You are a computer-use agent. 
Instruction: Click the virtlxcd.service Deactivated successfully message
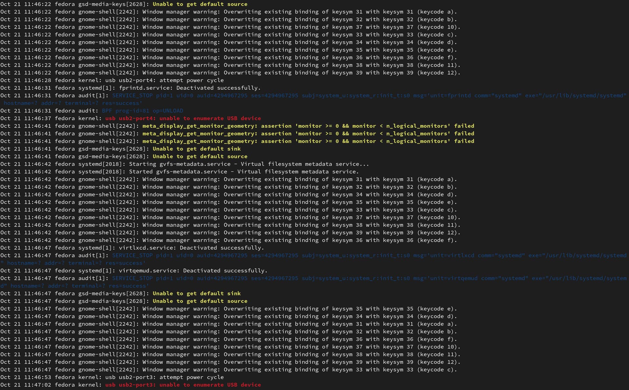click(191, 248)
